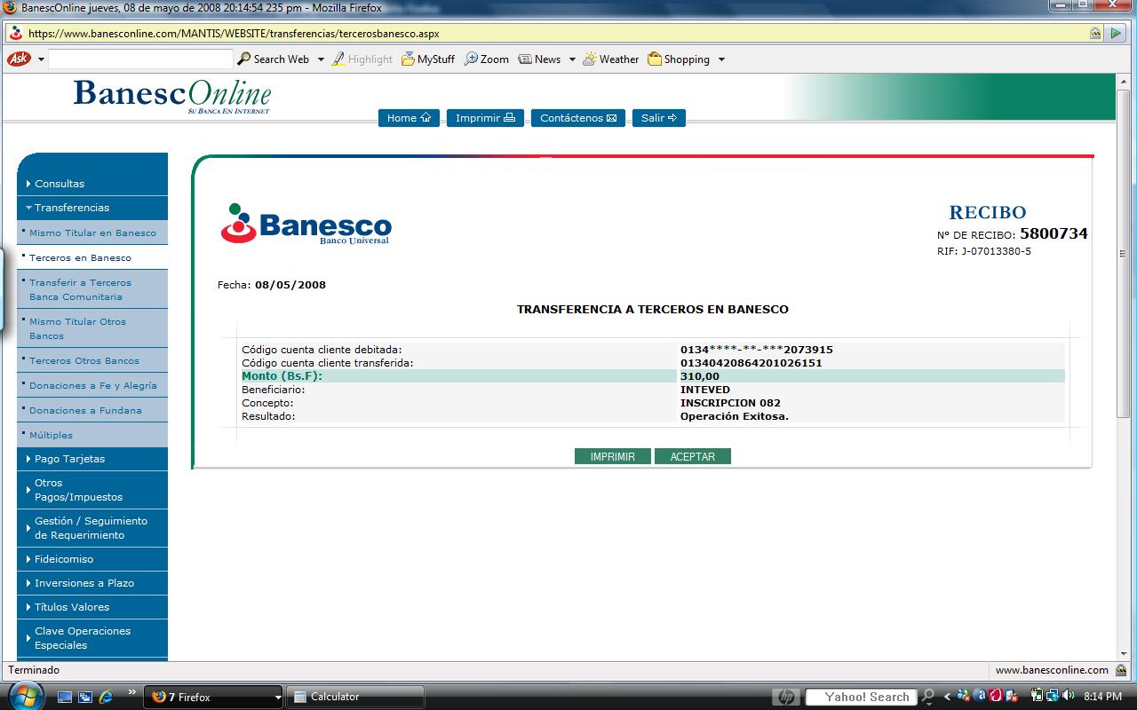Expand quick launch overflow chevron
The height and width of the screenshot is (710, 1137).
click(x=132, y=692)
